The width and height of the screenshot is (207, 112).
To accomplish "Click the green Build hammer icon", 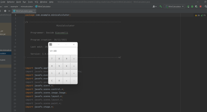I will (x=161, y=6).
